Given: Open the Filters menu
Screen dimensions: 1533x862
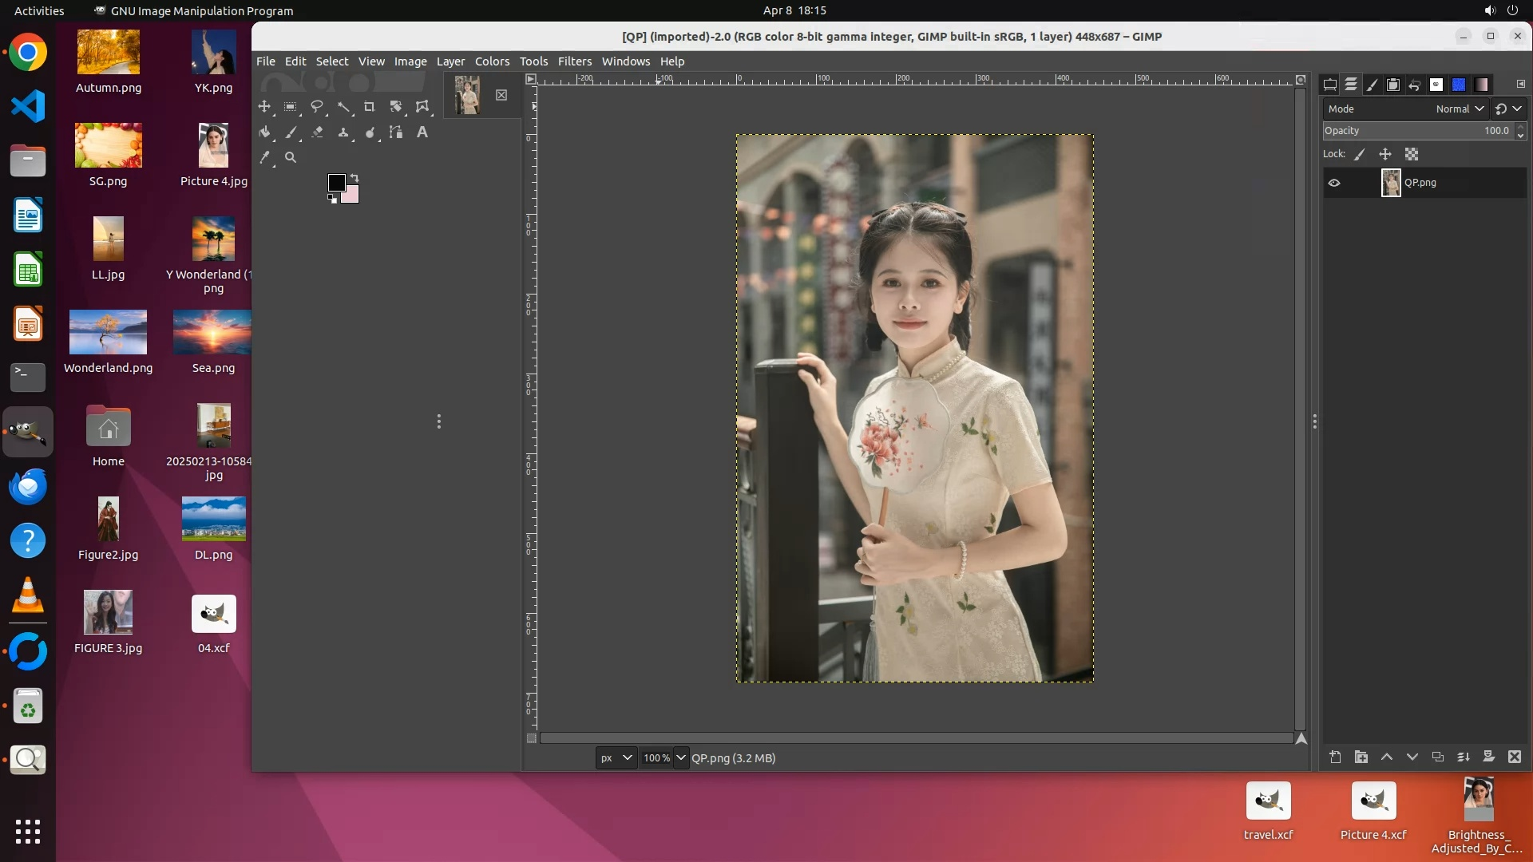Looking at the screenshot, I should pyautogui.click(x=574, y=61).
